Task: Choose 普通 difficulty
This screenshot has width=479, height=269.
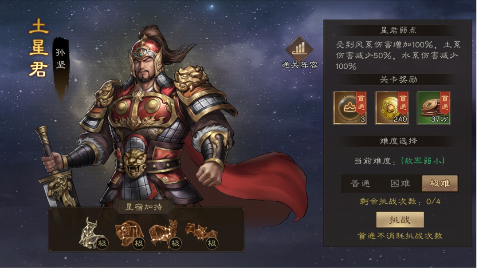Action: (x=361, y=183)
